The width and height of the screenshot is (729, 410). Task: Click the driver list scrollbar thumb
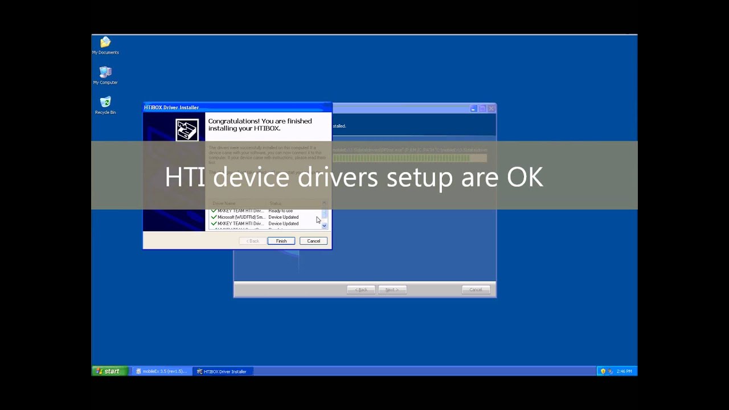coord(324,214)
